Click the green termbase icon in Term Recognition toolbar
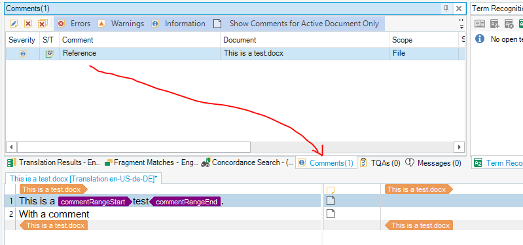The image size is (523, 245). [520, 24]
